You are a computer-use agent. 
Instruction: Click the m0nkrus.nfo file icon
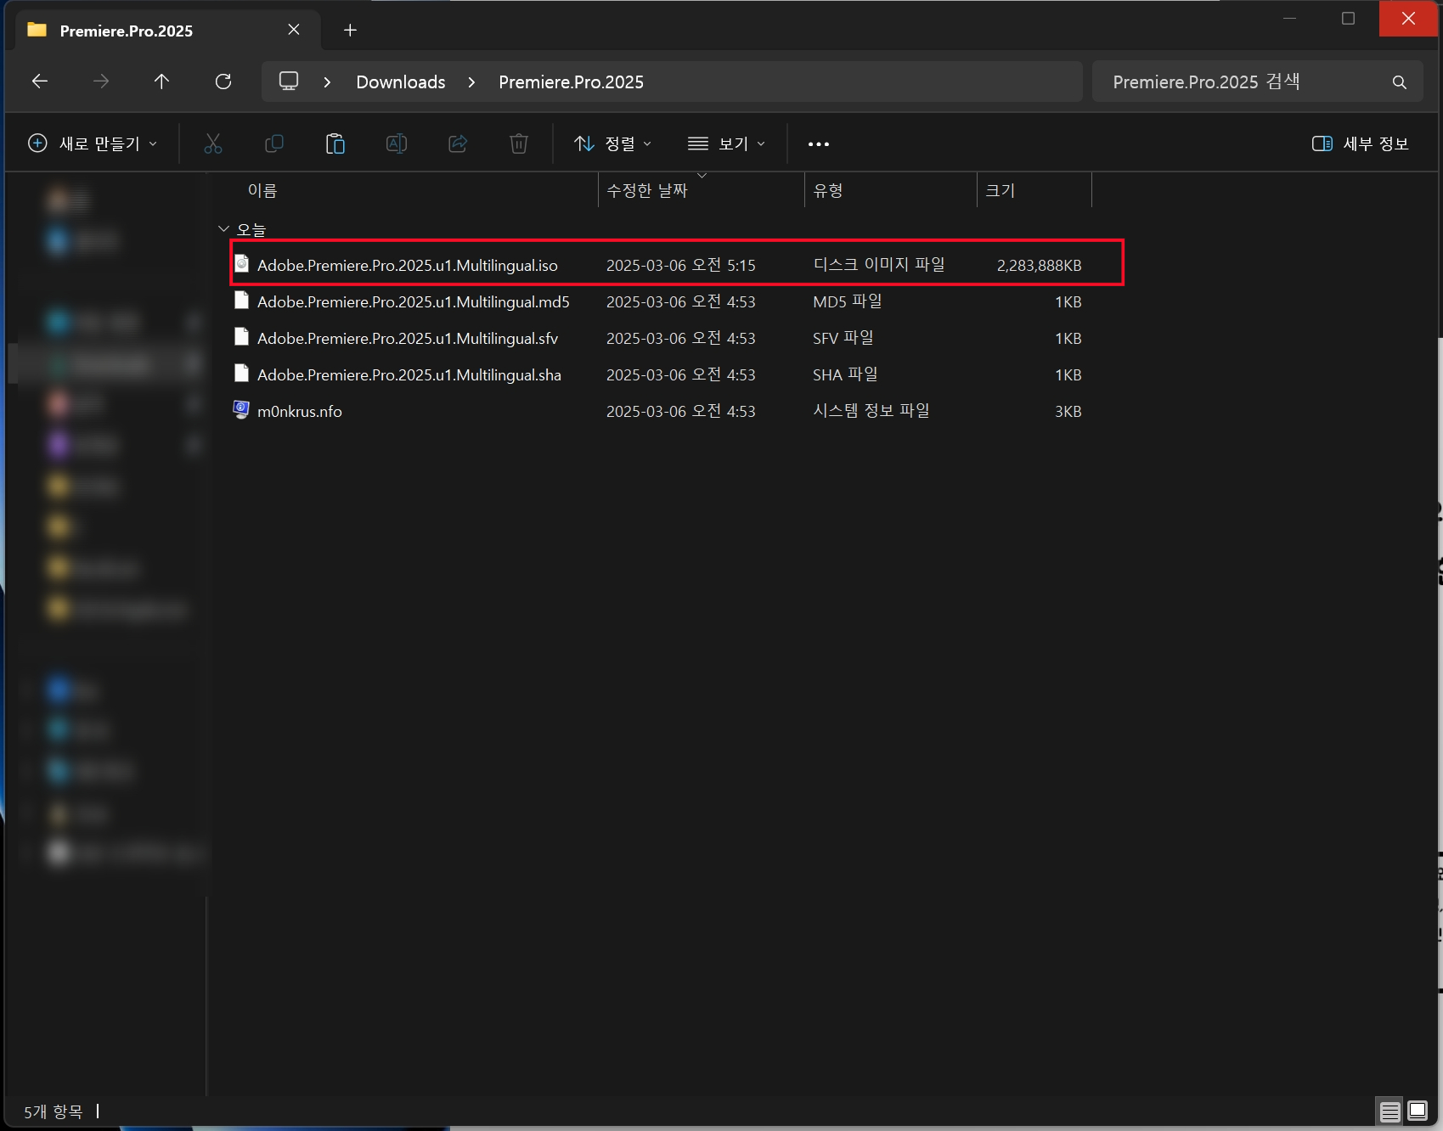point(242,410)
